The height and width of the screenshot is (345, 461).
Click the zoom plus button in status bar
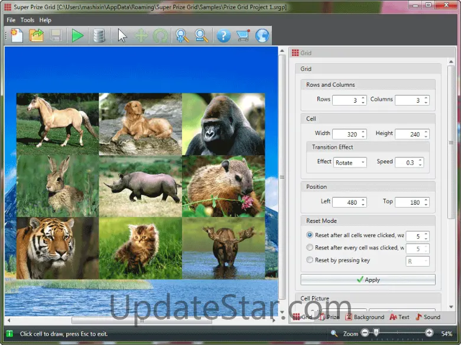429,334
